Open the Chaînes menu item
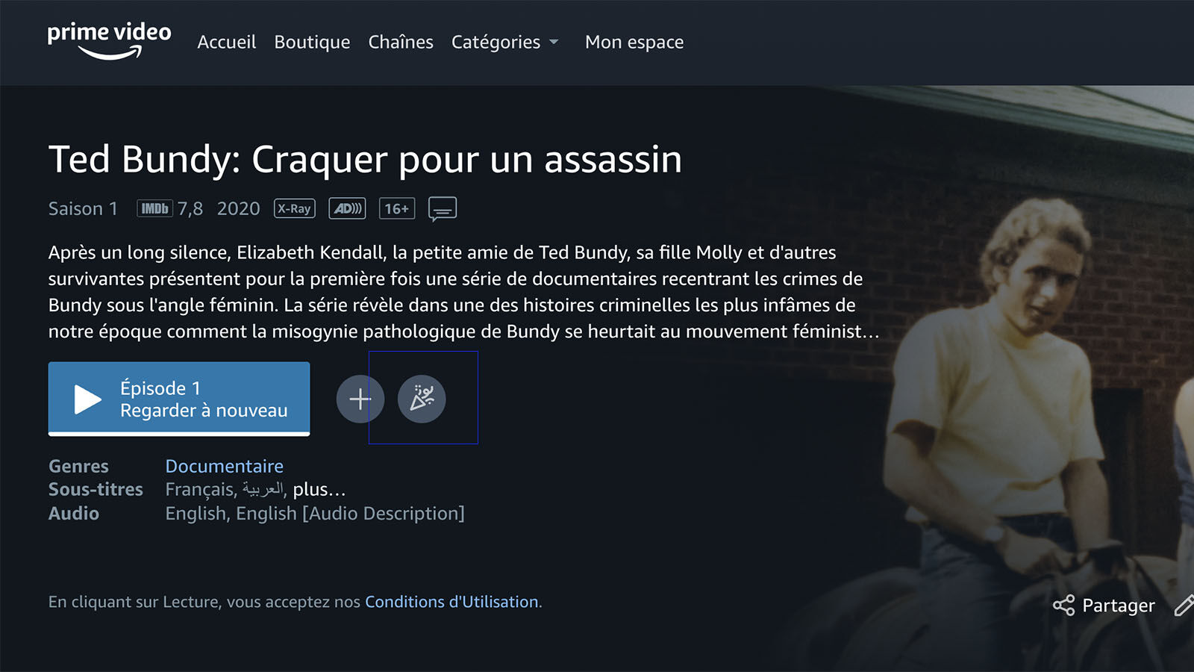This screenshot has height=672, width=1194. (401, 42)
